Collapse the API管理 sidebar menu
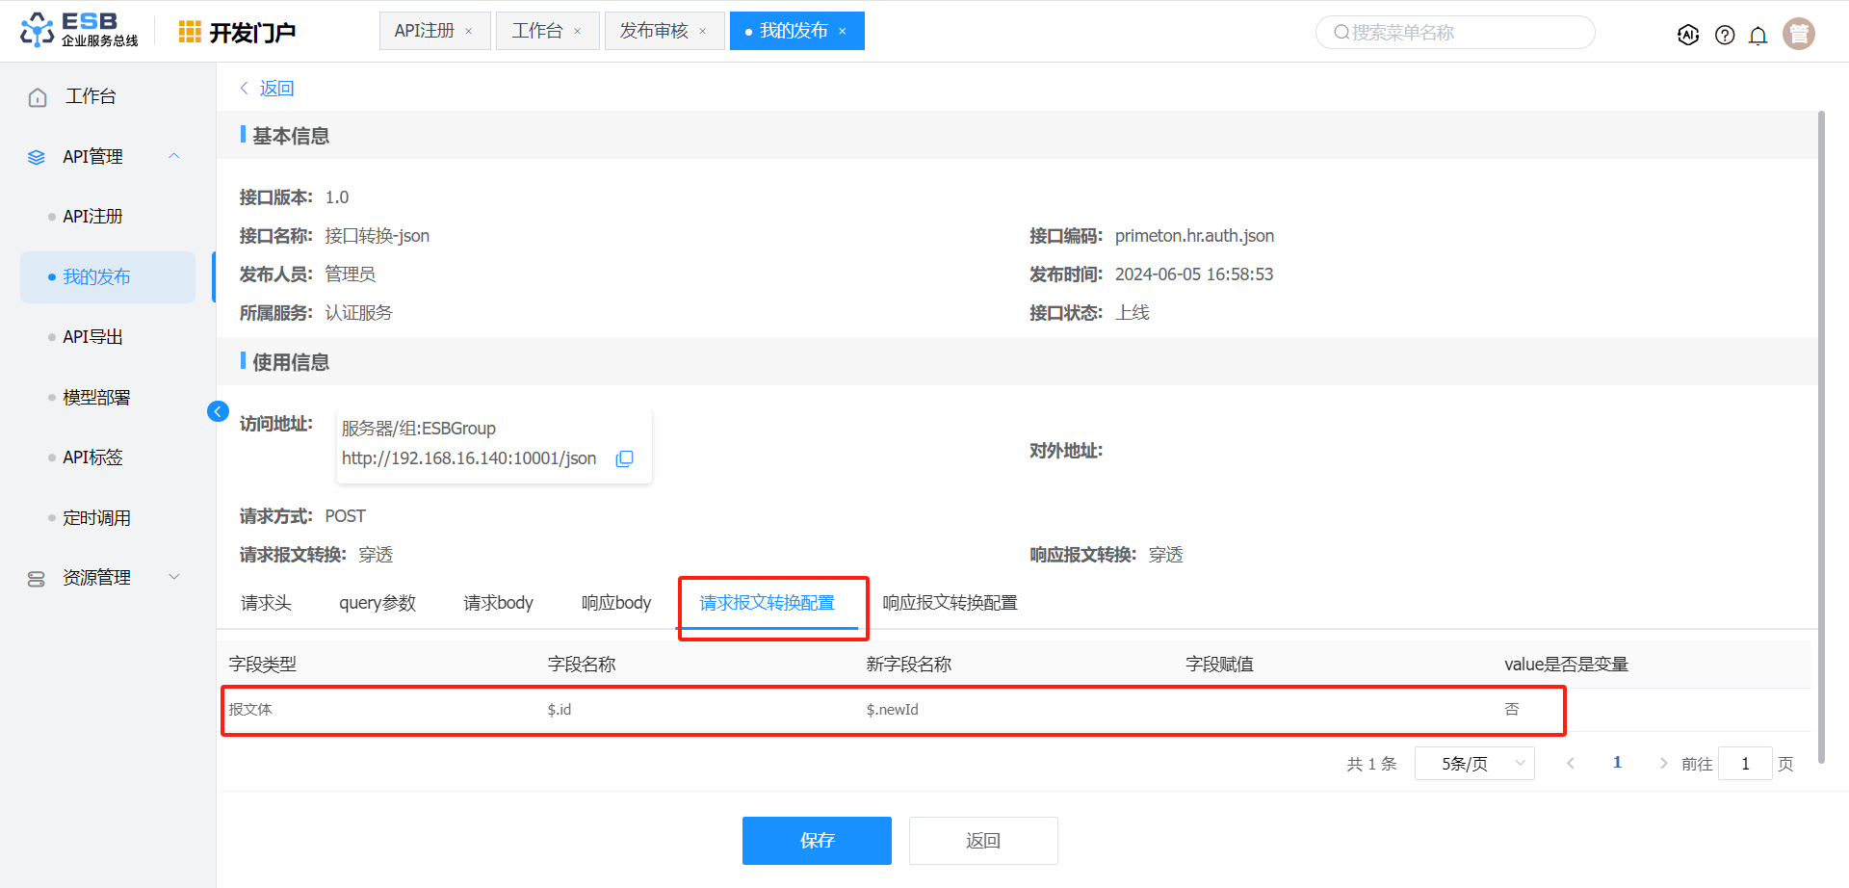 pos(174,156)
